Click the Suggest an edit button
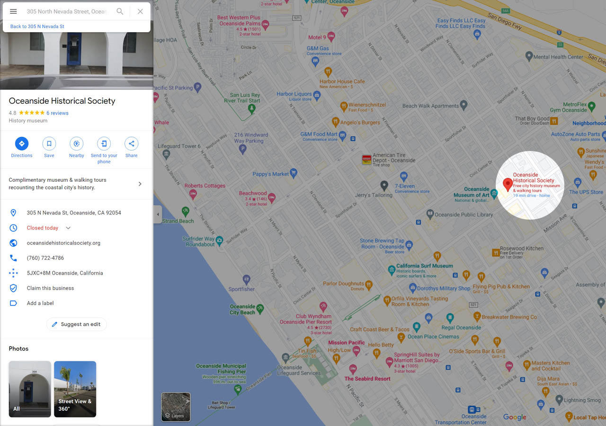The width and height of the screenshot is (606, 426). click(x=76, y=324)
